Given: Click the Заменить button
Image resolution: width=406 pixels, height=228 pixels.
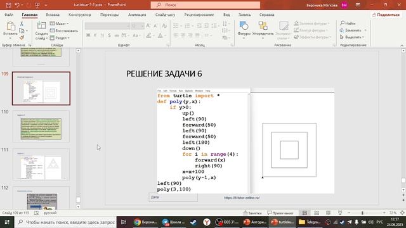Looking at the screenshot, I should click(351, 30).
